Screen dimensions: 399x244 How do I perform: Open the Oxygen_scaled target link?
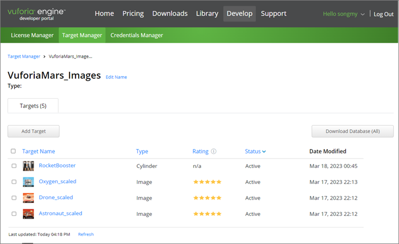tap(58, 181)
